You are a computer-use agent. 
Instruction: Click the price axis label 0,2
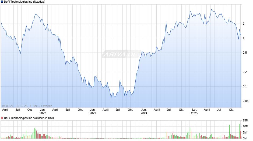[x=245, y=72]
